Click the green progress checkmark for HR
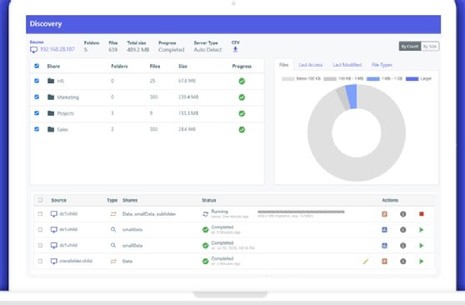The image size is (465, 305). point(242,81)
